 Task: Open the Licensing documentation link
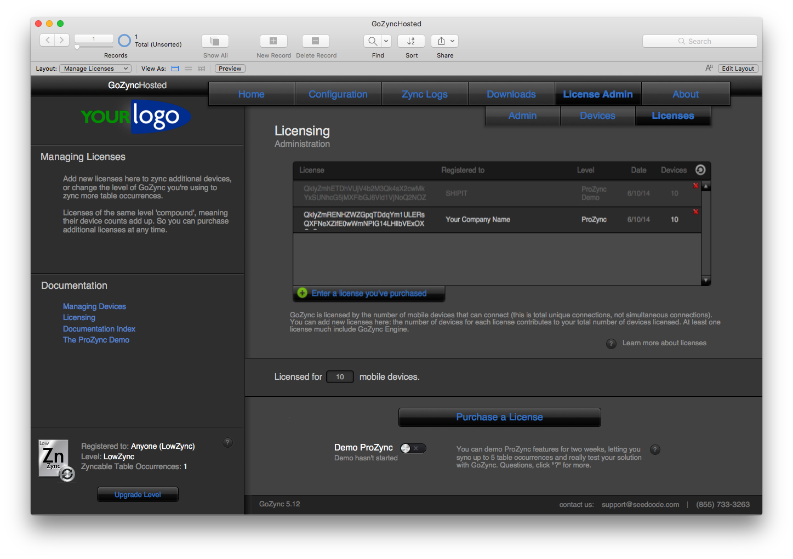[x=79, y=317]
